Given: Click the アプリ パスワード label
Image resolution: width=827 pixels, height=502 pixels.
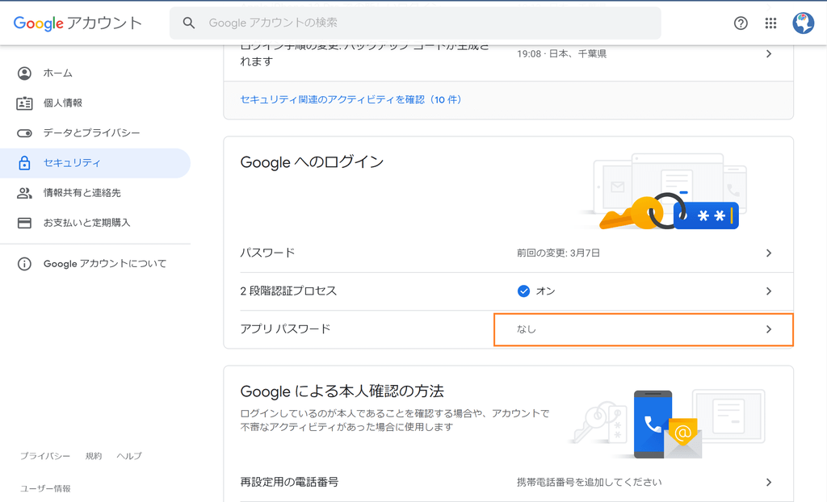Looking at the screenshot, I should tap(285, 329).
